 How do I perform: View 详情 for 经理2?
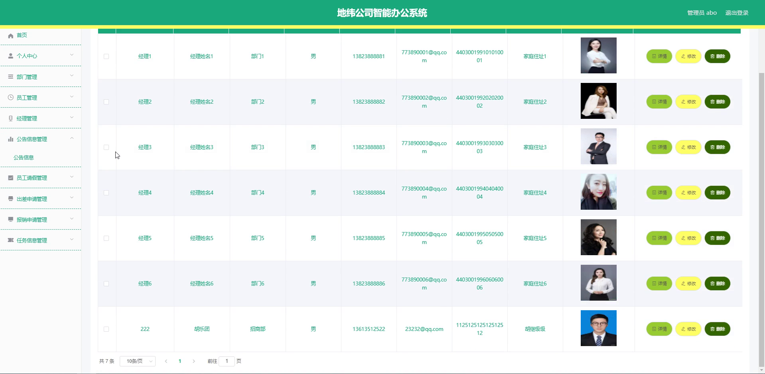pos(659,102)
